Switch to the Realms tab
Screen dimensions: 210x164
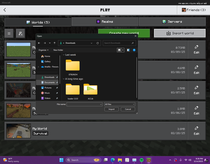click(x=105, y=21)
